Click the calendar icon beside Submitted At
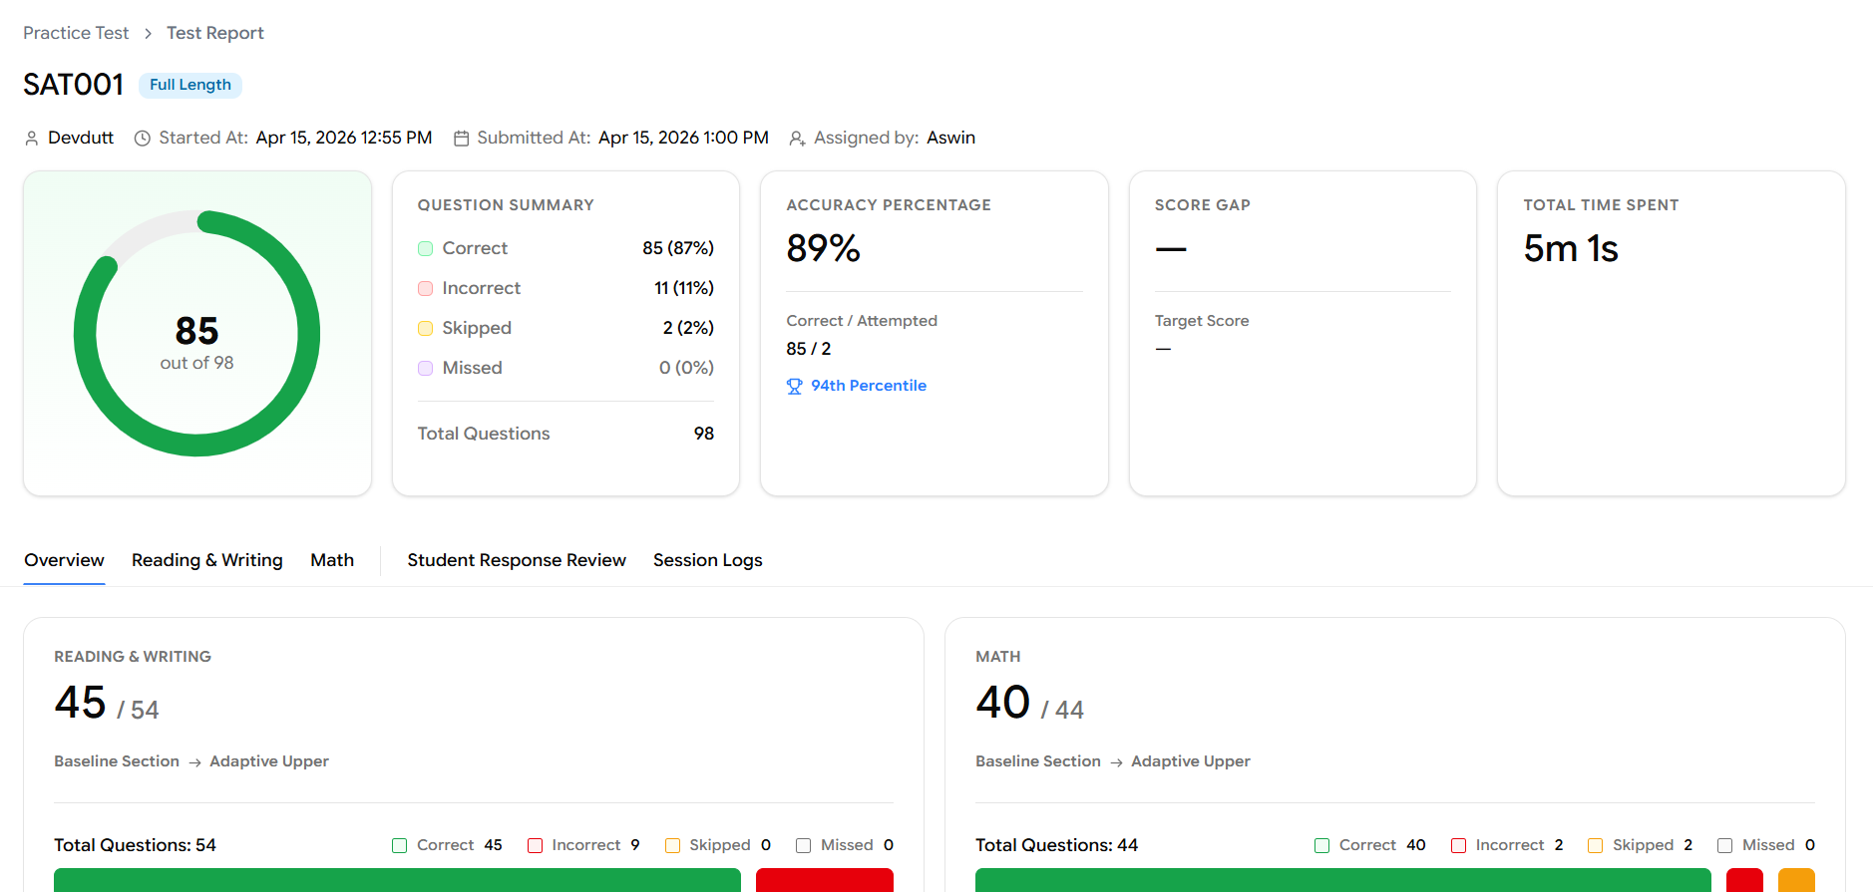 point(461,139)
